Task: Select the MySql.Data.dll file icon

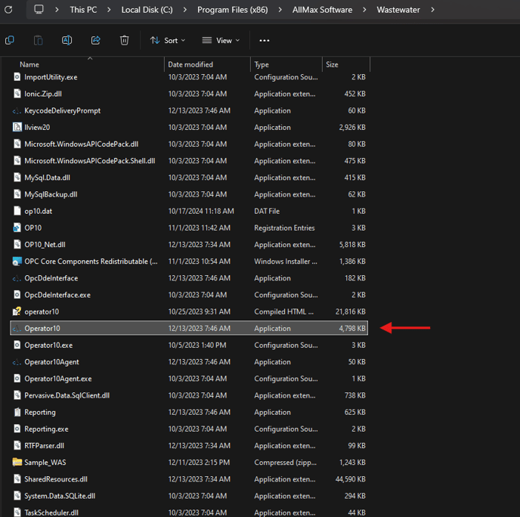Action: pyautogui.click(x=17, y=178)
